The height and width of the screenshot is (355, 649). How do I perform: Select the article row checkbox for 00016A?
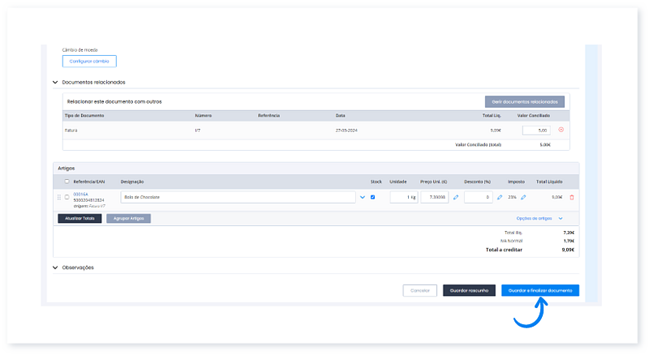[67, 197]
